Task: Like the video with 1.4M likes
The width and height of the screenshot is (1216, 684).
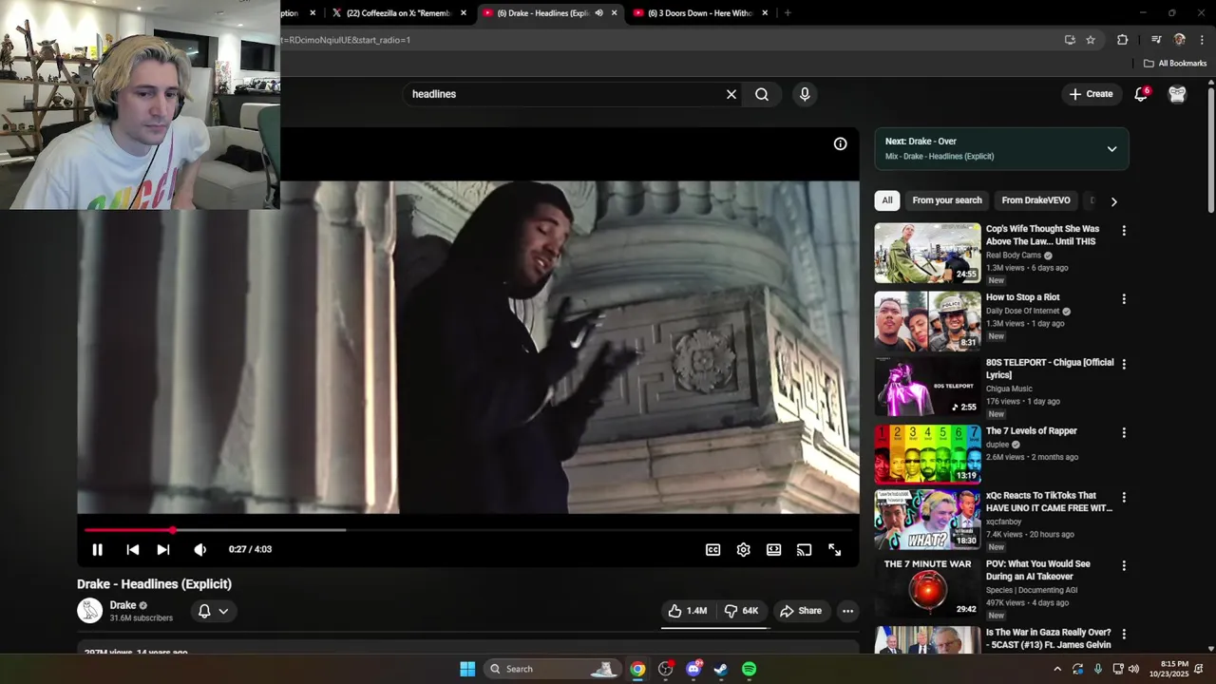Action: click(688, 611)
